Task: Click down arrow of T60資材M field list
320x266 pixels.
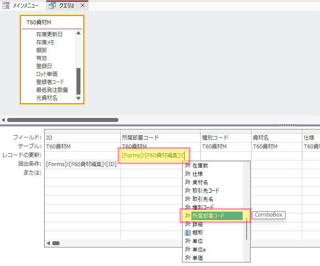Action: pyautogui.click(x=78, y=99)
